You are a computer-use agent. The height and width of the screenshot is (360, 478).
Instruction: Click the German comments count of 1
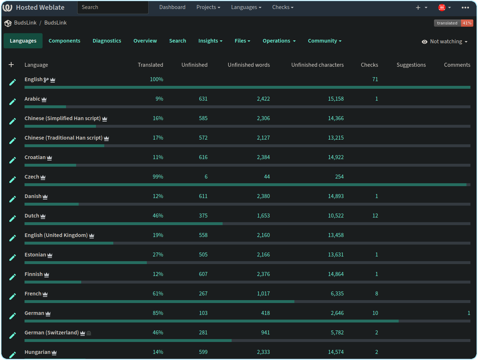click(469, 313)
